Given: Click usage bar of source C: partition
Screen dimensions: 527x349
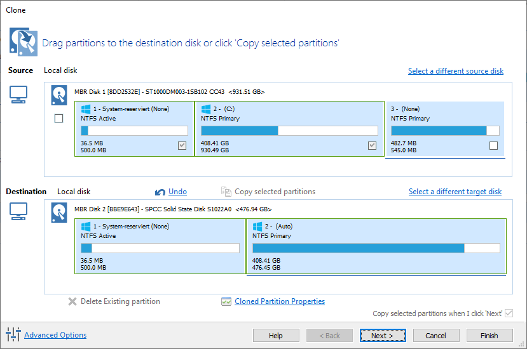Looking at the screenshot, I should point(289,131).
